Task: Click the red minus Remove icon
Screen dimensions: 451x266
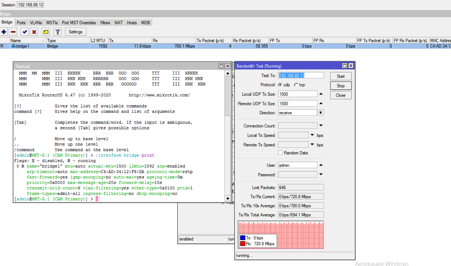Action: pos(13,32)
